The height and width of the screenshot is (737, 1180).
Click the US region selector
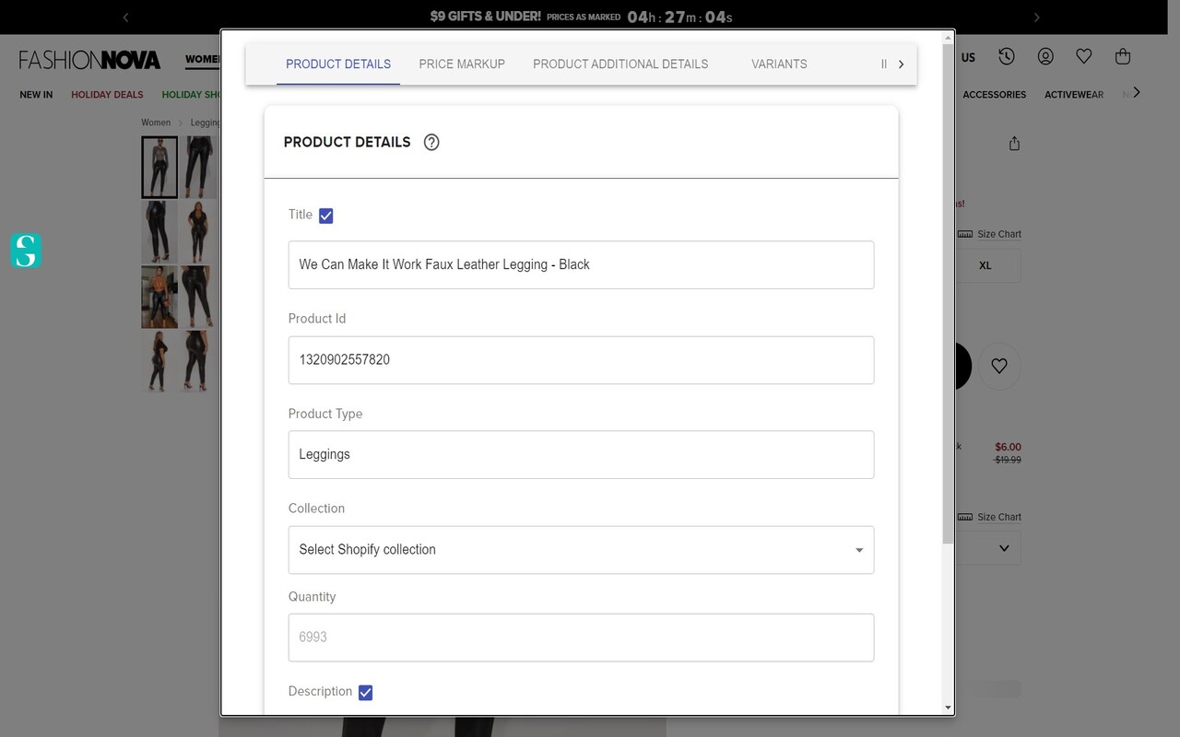[968, 57]
